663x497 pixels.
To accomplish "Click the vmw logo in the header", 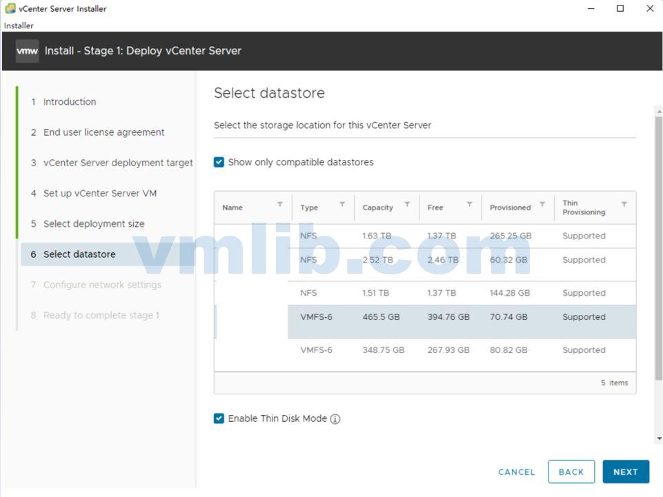I will click(x=27, y=51).
